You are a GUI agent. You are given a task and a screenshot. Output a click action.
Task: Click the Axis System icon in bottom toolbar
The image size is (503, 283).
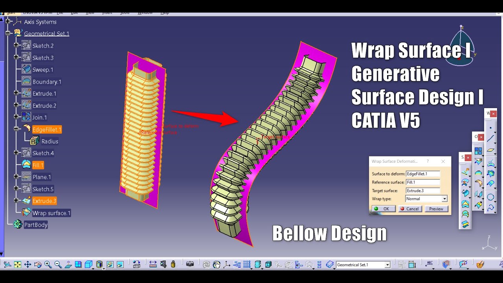227,265
